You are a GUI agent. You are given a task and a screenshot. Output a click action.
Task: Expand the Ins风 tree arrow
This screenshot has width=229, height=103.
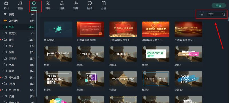click(x=2, y=84)
